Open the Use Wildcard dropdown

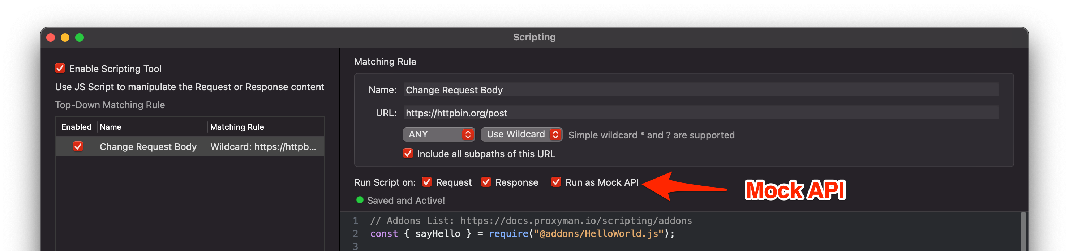(x=521, y=134)
